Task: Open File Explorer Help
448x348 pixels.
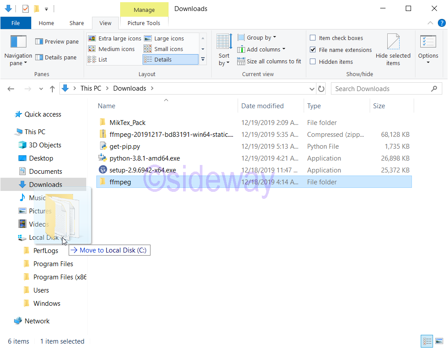Action: [442, 23]
